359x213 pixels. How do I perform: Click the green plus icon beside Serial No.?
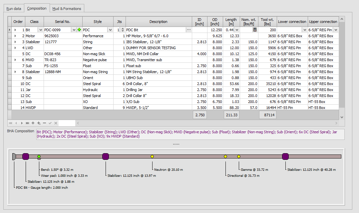(x=79, y=30)
